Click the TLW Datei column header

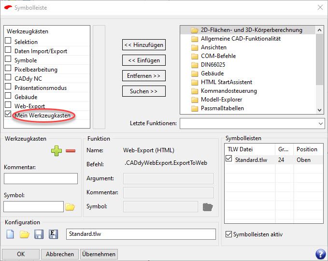click(250, 149)
